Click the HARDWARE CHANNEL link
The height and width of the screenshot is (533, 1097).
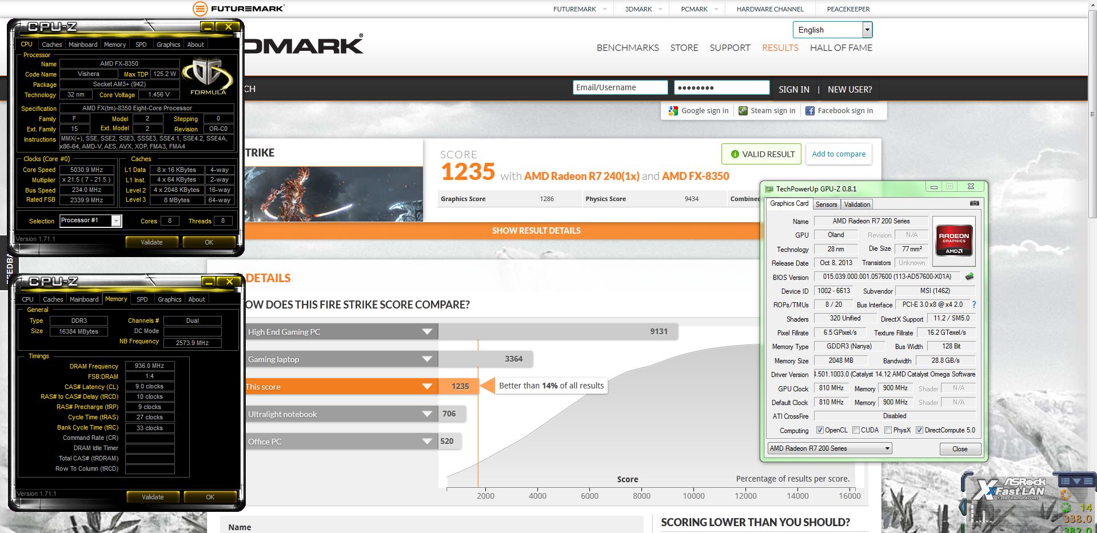click(769, 9)
